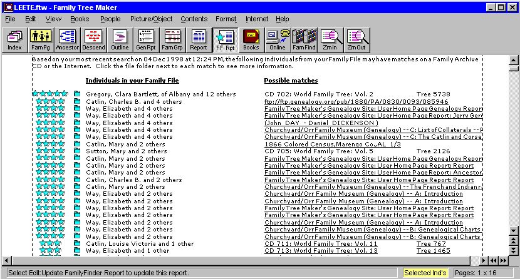
Task: Open the Ancestor tree view
Action: point(67,40)
